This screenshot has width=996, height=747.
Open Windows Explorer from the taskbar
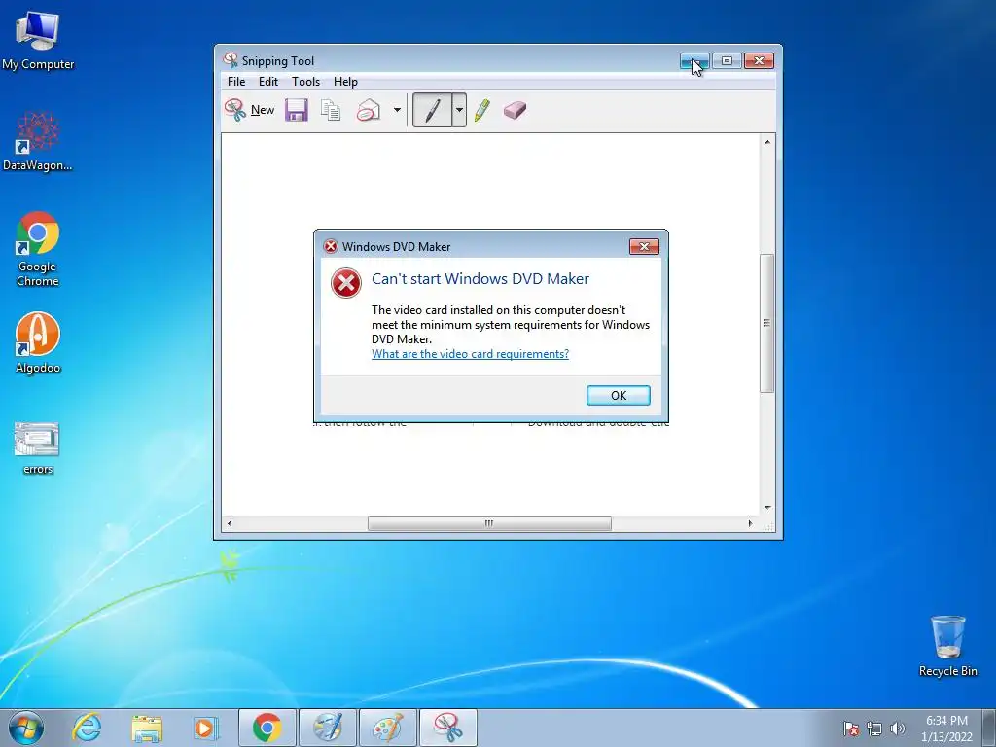(x=147, y=728)
